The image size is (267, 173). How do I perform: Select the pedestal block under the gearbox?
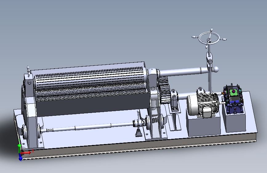[235, 122]
